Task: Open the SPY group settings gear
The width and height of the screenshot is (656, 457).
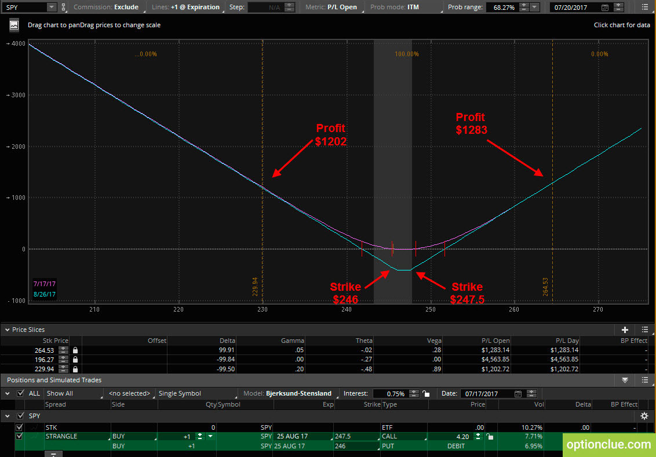Action: (644, 416)
